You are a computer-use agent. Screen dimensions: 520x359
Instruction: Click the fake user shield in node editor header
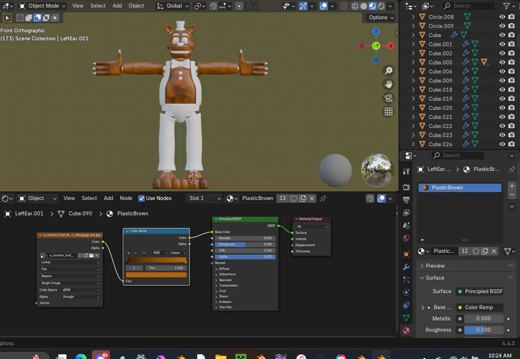[294, 198]
